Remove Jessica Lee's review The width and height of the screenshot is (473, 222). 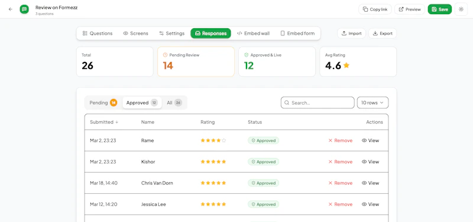pos(341,204)
